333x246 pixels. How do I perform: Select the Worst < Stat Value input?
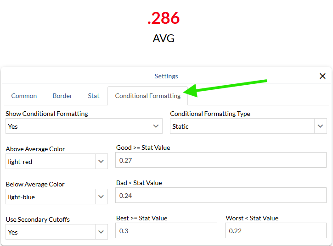[x=276, y=230]
